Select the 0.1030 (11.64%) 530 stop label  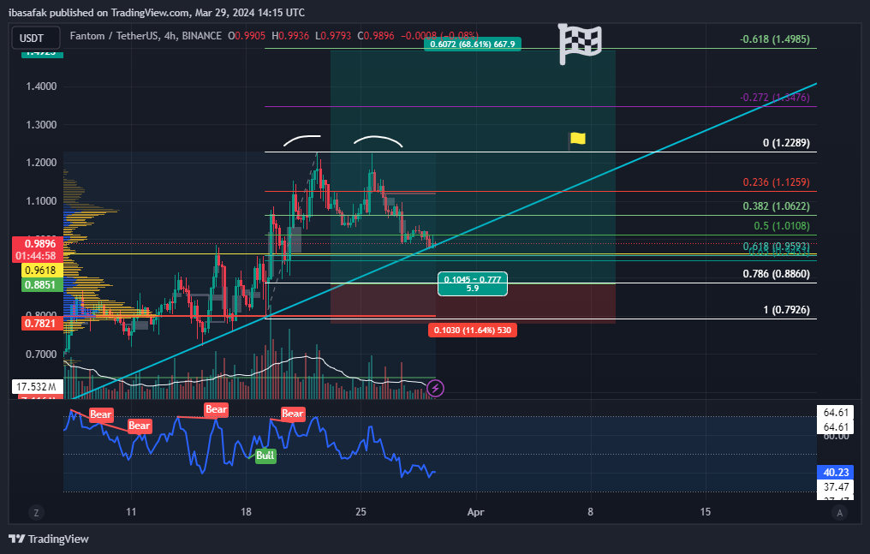click(x=472, y=330)
